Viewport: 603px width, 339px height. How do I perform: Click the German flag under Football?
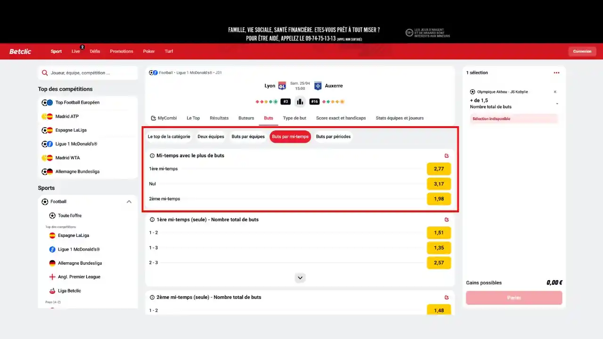coord(52,263)
